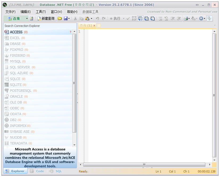Image resolution: width=220 pixels, height=177 pixels.
Task: Click 新建查询 (New Query) button
Action: (46, 18)
